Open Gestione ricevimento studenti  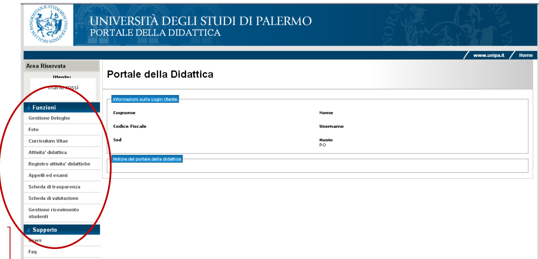point(54,213)
